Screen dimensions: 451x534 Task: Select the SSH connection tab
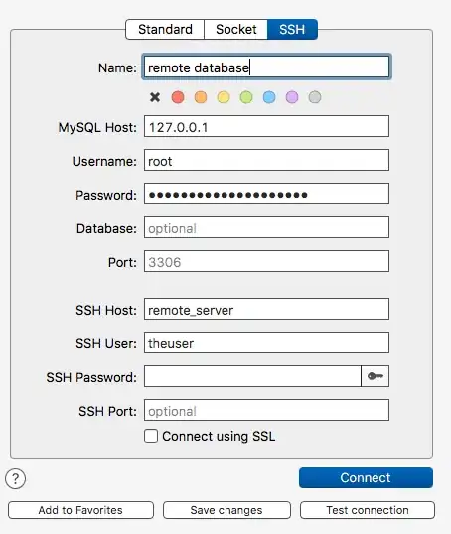coord(292,30)
